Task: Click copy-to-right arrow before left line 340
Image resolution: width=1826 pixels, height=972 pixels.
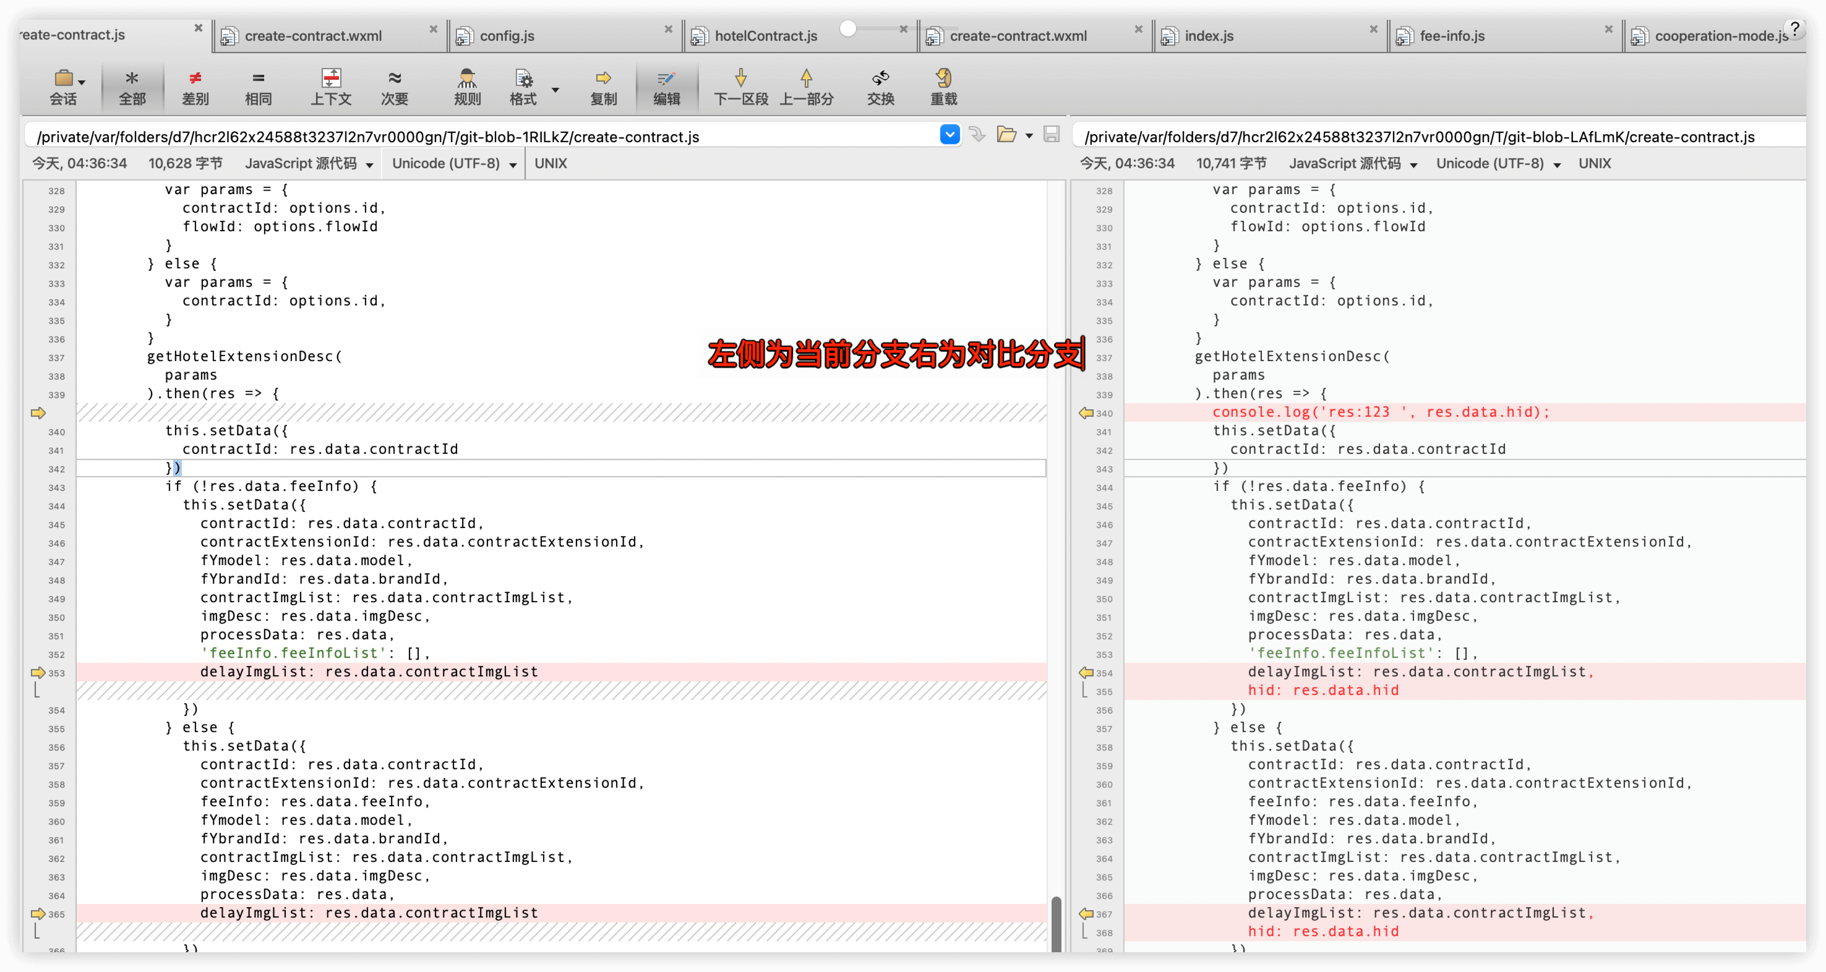Action: point(38,413)
